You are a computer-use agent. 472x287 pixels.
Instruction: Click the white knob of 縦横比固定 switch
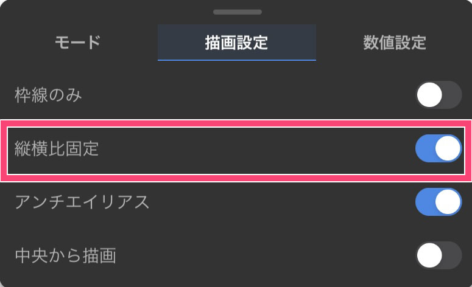click(448, 149)
